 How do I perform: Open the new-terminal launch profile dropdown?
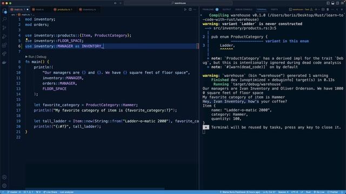[x=319, y=10]
